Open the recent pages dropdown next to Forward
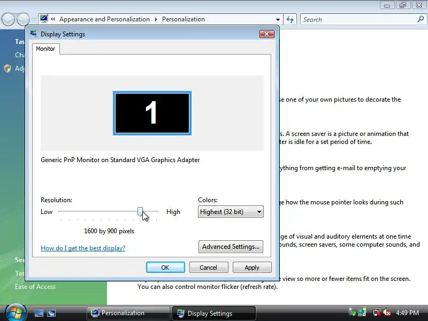Image resolution: width=428 pixels, height=321 pixels. (34, 20)
